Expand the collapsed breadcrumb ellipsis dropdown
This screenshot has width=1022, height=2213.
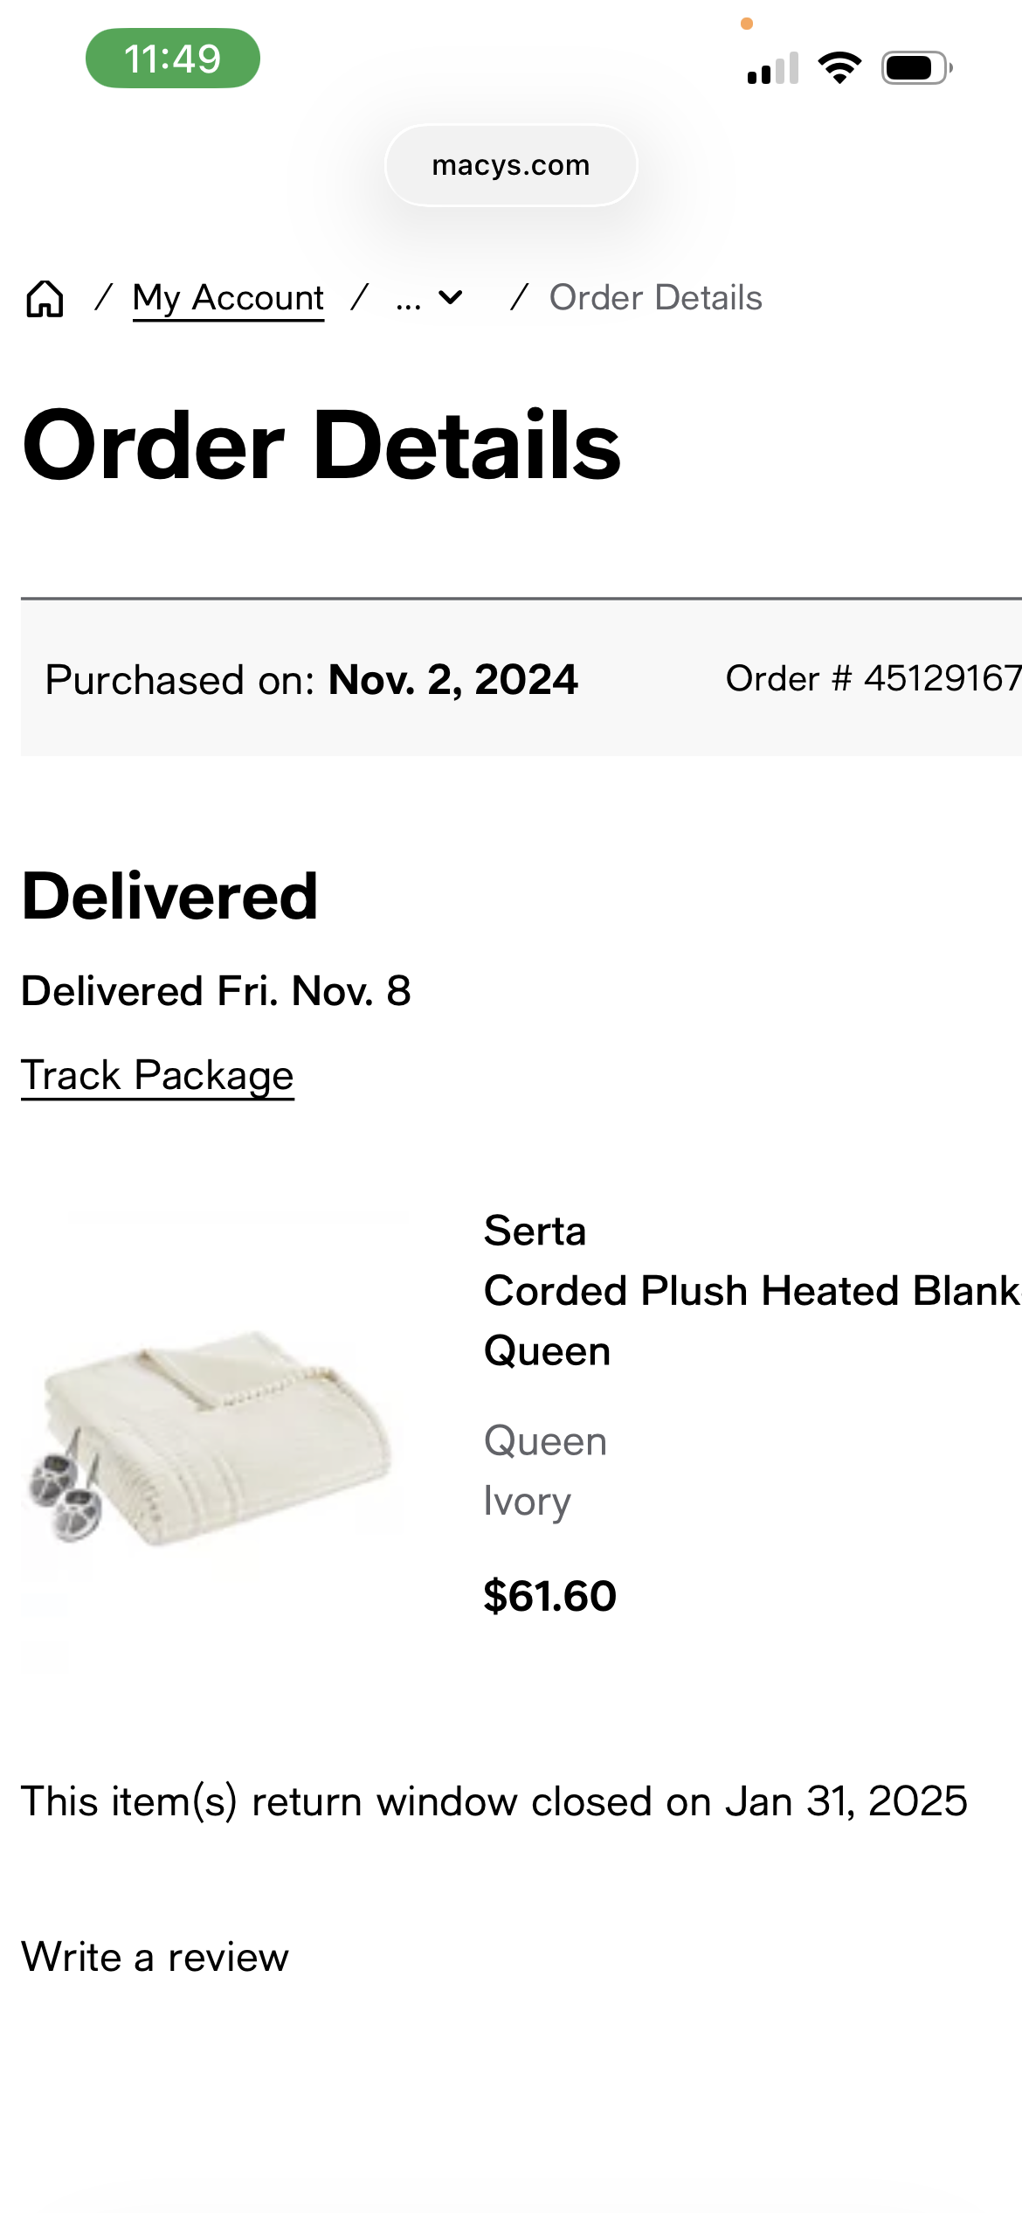pos(429,299)
